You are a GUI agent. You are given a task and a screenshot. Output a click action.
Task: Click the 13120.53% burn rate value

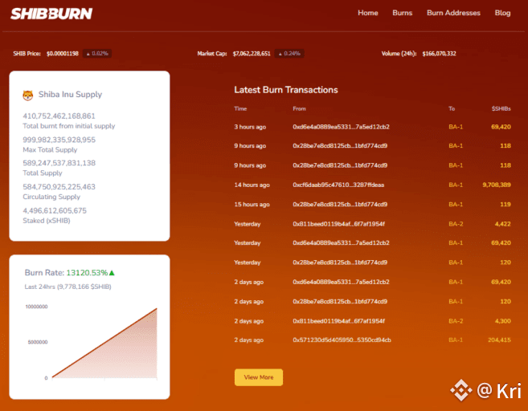(87, 273)
